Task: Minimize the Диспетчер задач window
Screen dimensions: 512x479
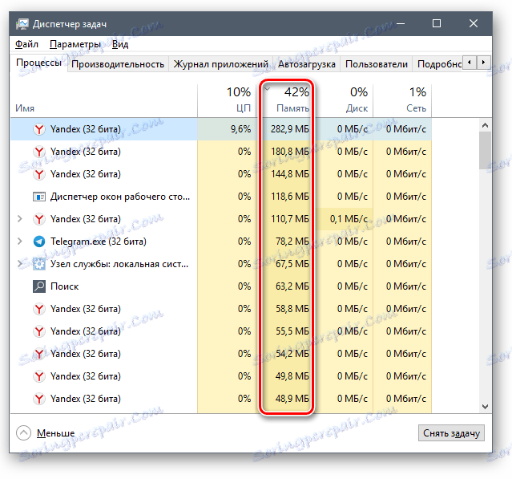Action: 401,23
